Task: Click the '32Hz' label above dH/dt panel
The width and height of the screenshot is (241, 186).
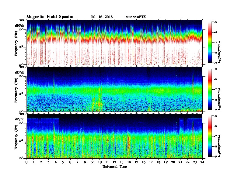Action: [23, 20]
